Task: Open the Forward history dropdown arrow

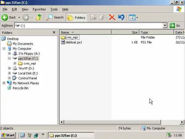Action: (32, 17)
